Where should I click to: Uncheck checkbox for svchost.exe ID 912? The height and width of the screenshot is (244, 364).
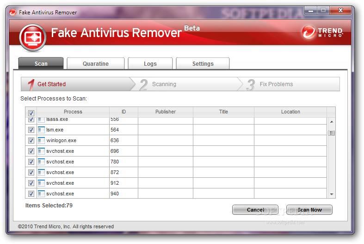pyautogui.click(x=31, y=183)
